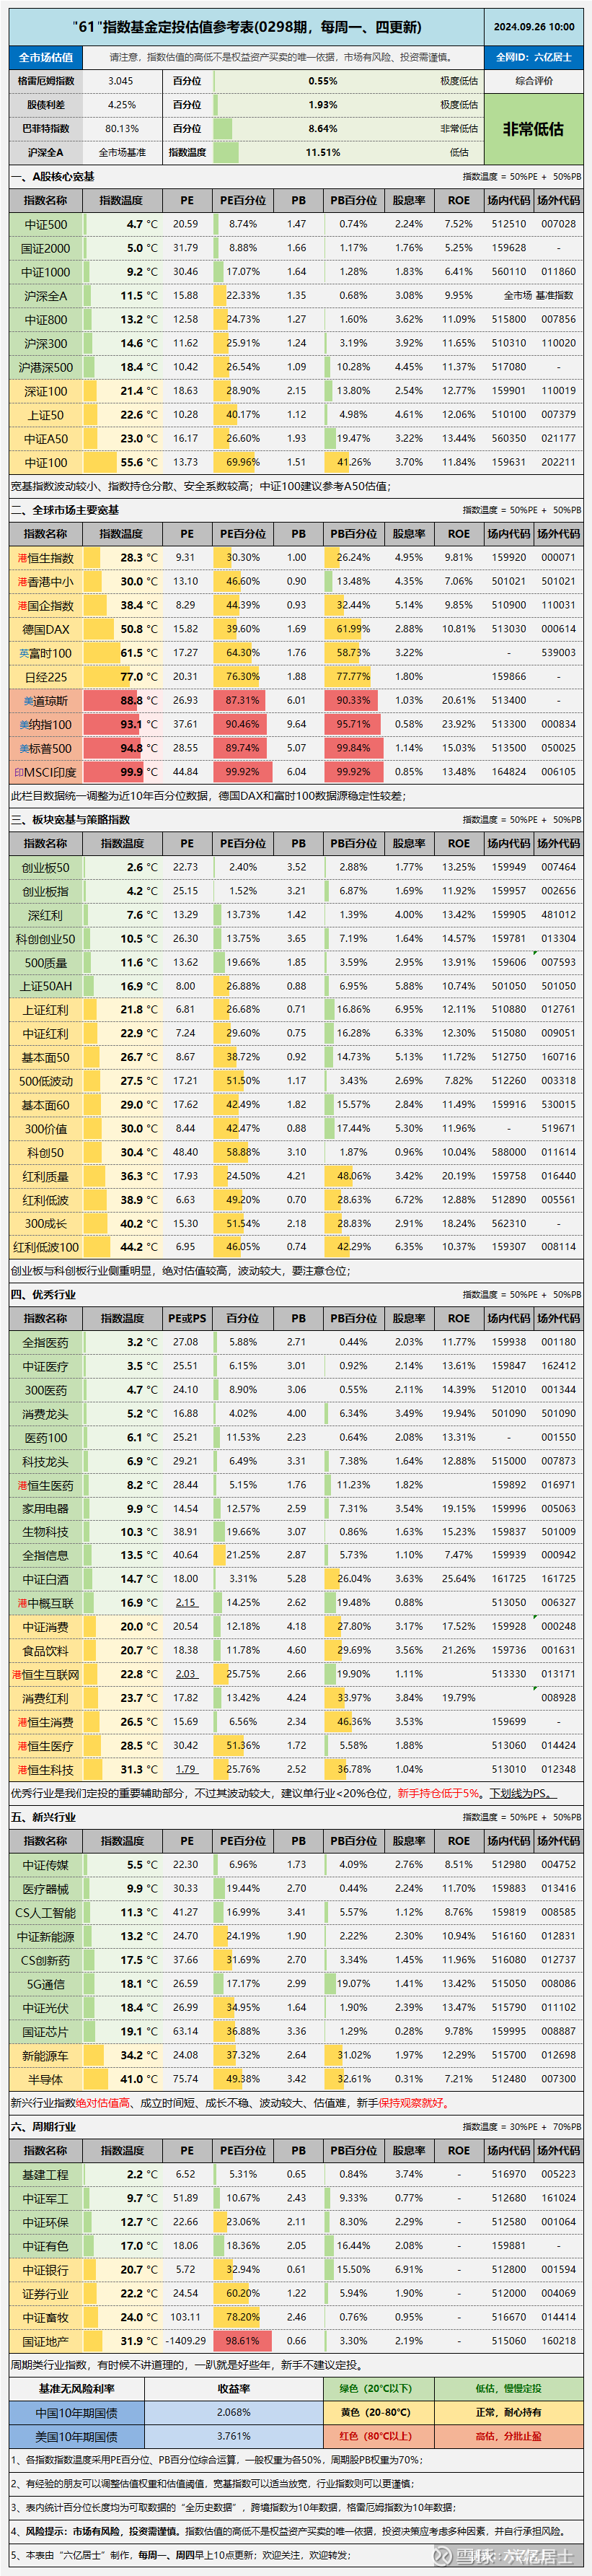The width and height of the screenshot is (592, 2576).
Task: Select the underlined 1.79 value for 港恒生科技
Action: point(187,1769)
